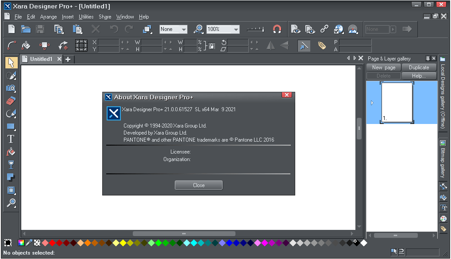Viewport: 451px width, 259px height.
Task: Select the Rectangle shape tool
Action: (11, 127)
